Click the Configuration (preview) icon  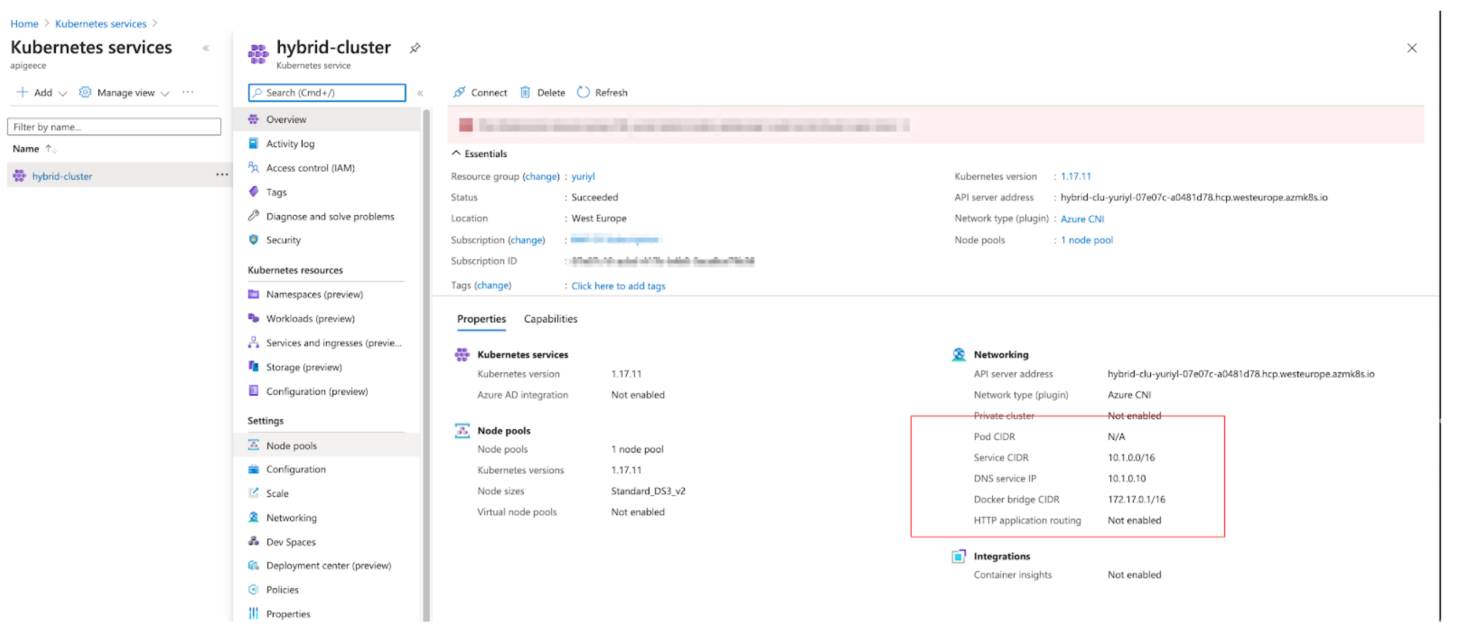(x=254, y=391)
